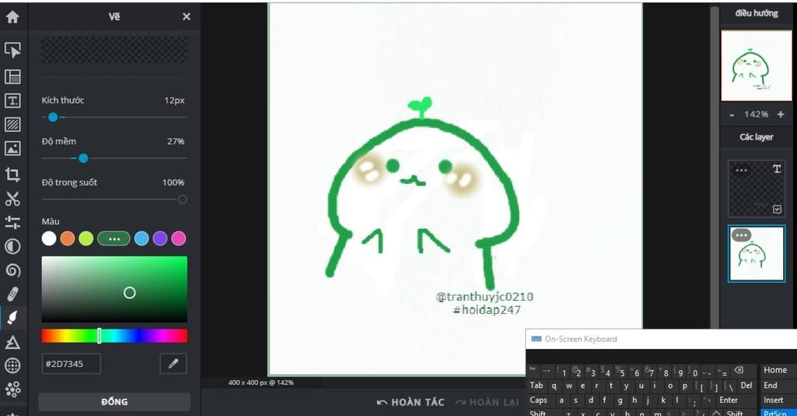Open options of the drawing layer
Image resolution: width=797 pixels, height=416 pixels.
(x=741, y=235)
